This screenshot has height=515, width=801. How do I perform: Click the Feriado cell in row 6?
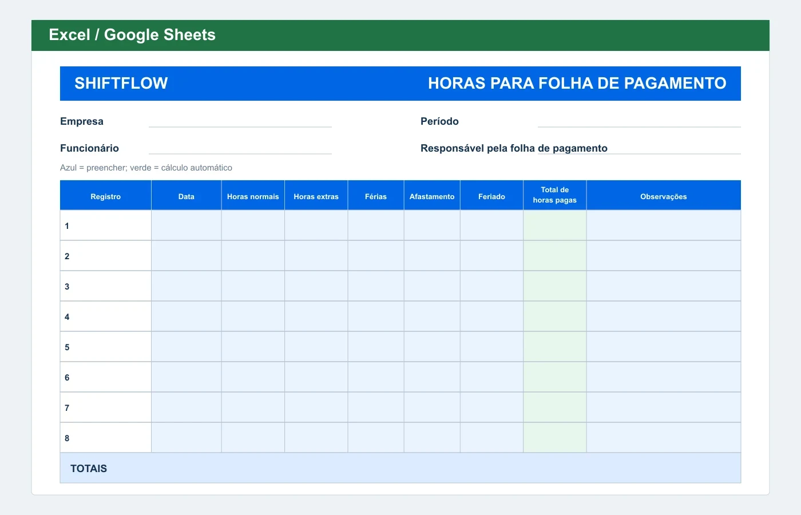tap(491, 377)
